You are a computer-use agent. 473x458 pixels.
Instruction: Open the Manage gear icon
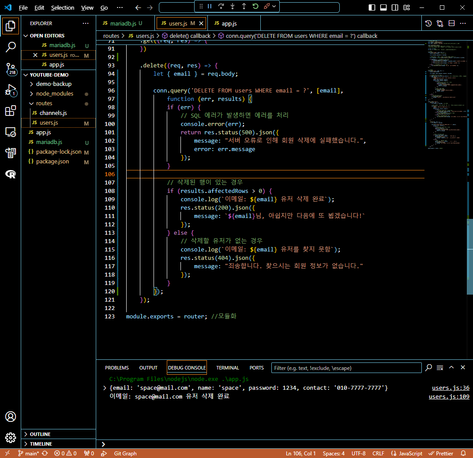pyautogui.click(x=11, y=438)
